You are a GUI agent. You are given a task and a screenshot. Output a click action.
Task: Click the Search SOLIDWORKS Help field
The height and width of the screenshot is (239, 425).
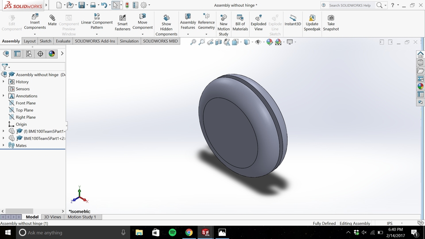tap(350, 5)
